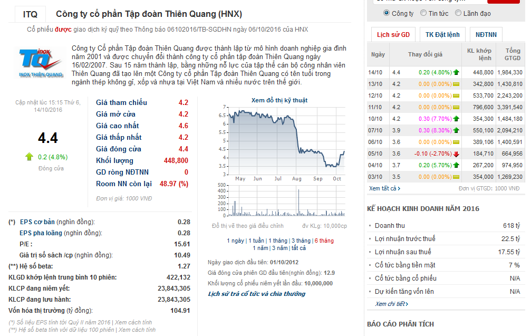Screen dimensions: 531x336
Task: Click the yellow unchanged icon in the 03/10 row
Action: pos(456,177)
